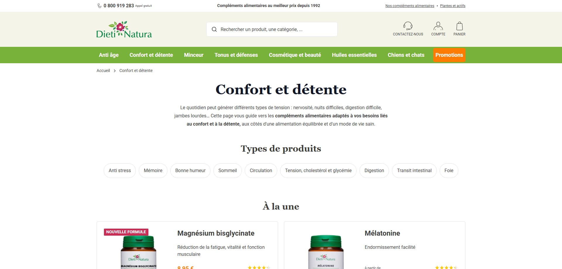Click the À la une heading
The image size is (562, 269).
click(281, 206)
